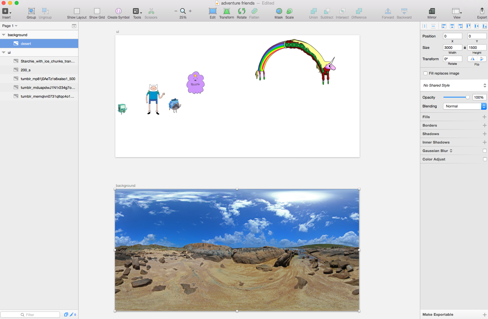Add a new border with plus button

coord(484,125)
